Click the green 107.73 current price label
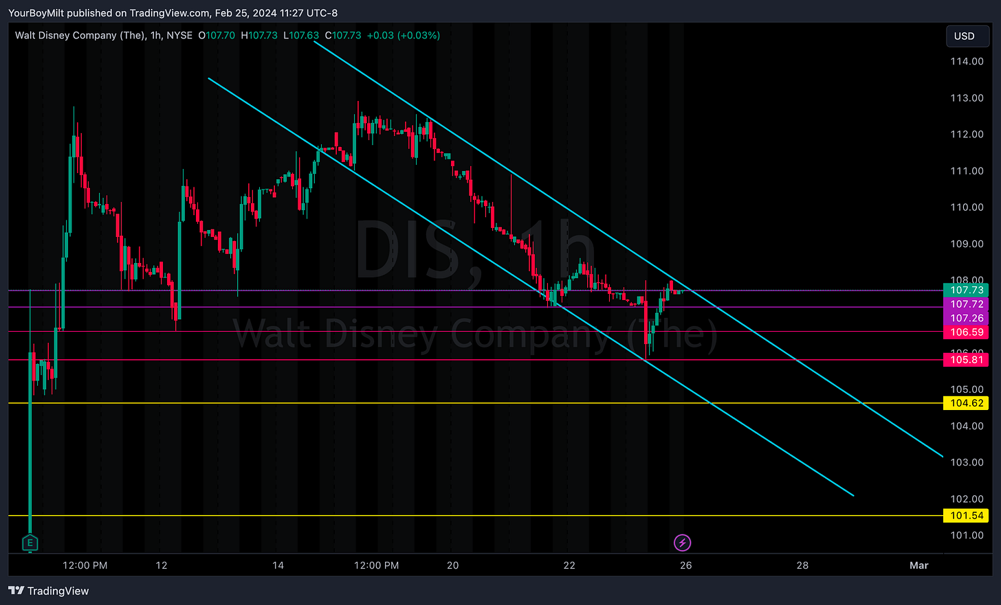1001x605 pixels. 966,290
